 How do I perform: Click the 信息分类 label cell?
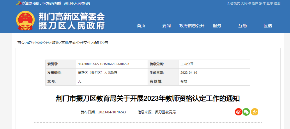click(x=163, y=64)
